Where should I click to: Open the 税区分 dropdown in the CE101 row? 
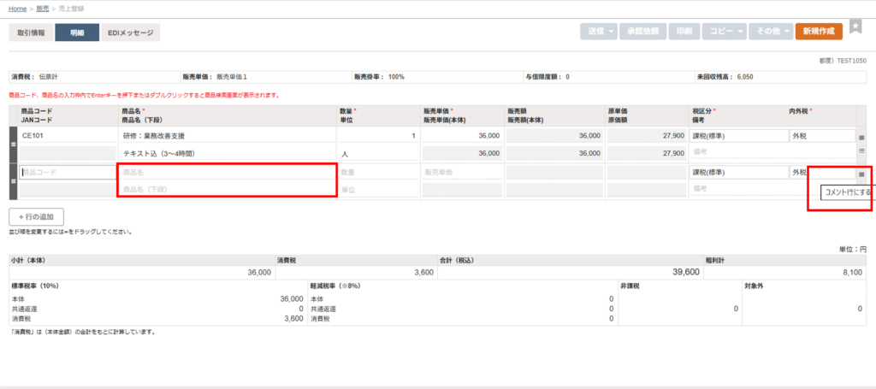point(737,136)
